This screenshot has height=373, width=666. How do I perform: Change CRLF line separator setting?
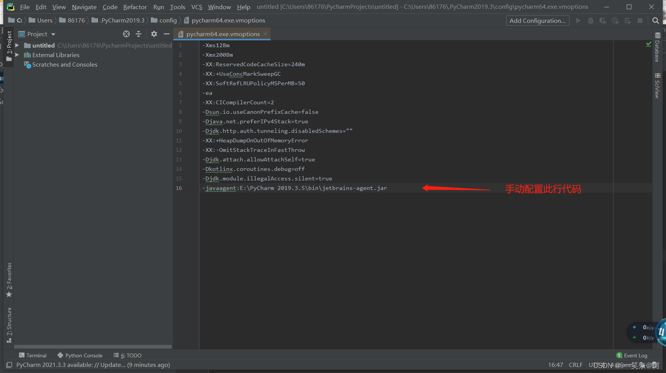click(x=575, y=365)
